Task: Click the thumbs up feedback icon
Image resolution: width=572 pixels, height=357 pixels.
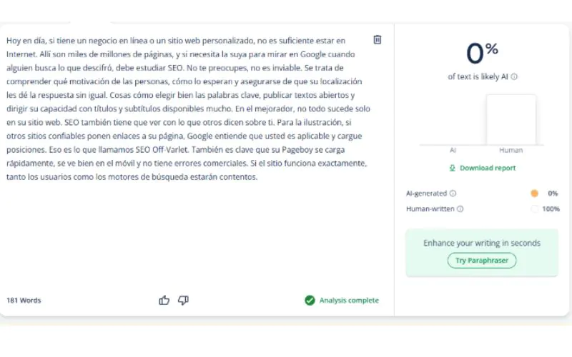Action: click(164, 301)
